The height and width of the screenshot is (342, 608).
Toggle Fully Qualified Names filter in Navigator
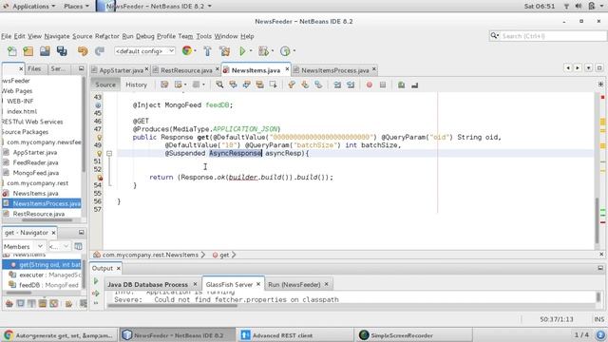[x=69, y=303]
